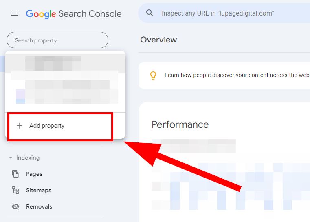Click the Sitemaps tree icon
Screen dimensions: 310x222
pyautogui.click(x=15, y=190)
